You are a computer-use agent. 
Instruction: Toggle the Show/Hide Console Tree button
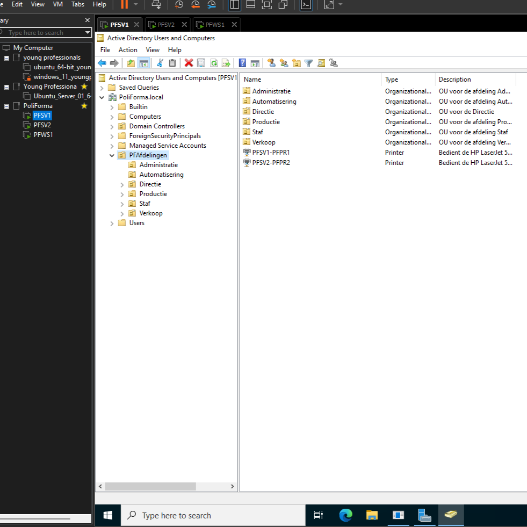point(143,63)
